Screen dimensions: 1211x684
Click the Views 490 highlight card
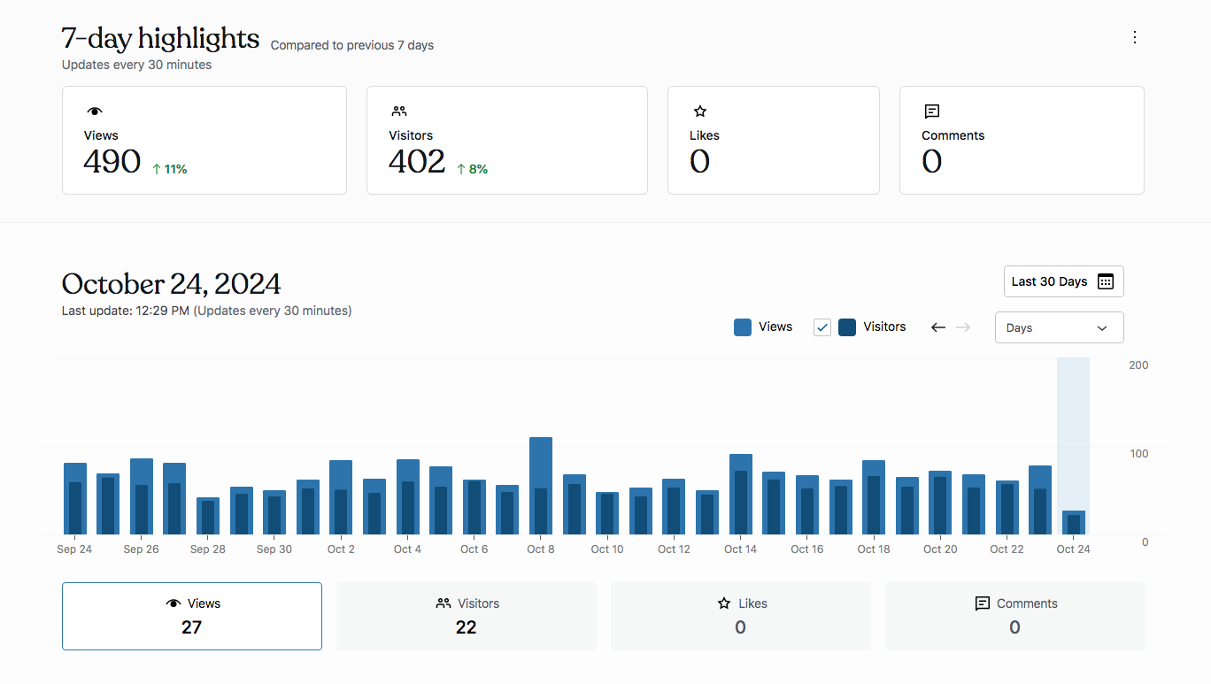[x=204, y=140]
